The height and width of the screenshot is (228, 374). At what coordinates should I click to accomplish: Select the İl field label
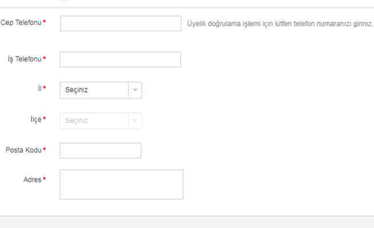pyautogui.click(x=39, y=89)
